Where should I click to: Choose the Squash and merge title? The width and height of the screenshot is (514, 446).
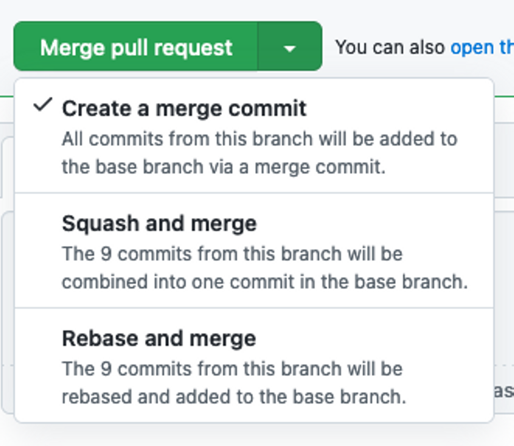159,224
